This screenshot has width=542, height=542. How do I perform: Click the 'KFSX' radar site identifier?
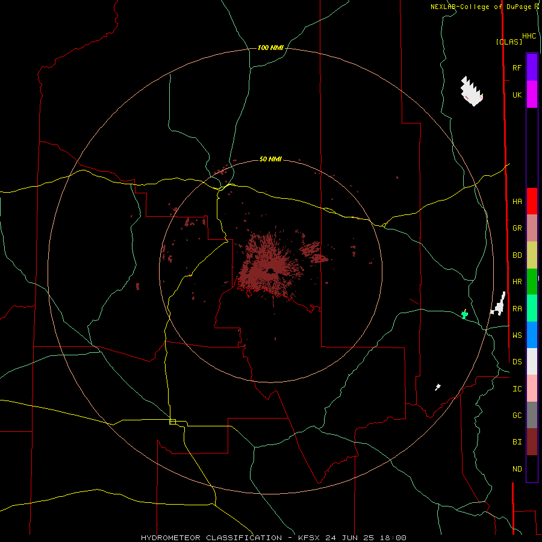point(309,538)
